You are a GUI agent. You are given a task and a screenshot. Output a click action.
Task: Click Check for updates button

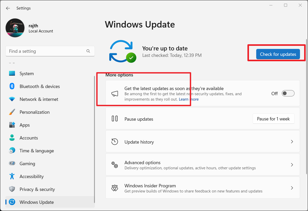click(278, 54)
